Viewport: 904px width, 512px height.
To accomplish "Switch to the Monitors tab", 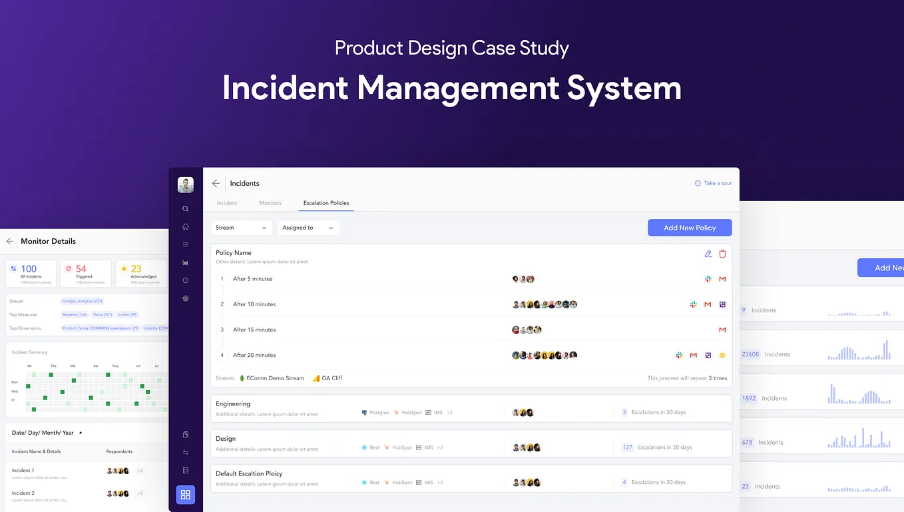I will (x=270, y=203).
